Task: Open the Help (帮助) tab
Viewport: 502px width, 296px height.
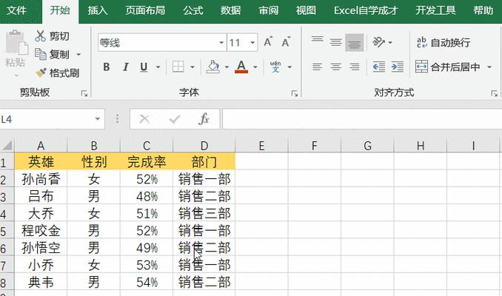Action: pyautogui.click(x=483, y=10)
